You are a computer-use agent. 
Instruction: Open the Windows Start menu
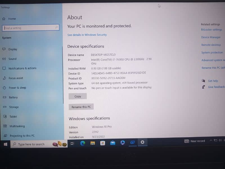[x=5, y=144]
